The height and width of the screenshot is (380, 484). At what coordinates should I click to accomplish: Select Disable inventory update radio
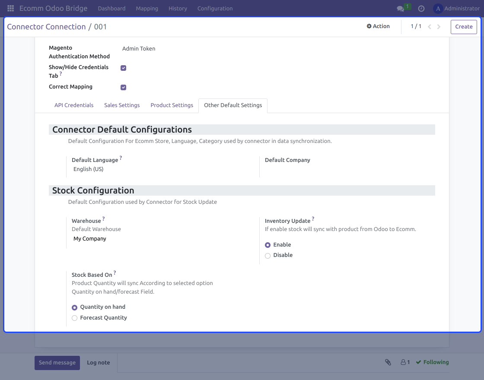point(267,256)
